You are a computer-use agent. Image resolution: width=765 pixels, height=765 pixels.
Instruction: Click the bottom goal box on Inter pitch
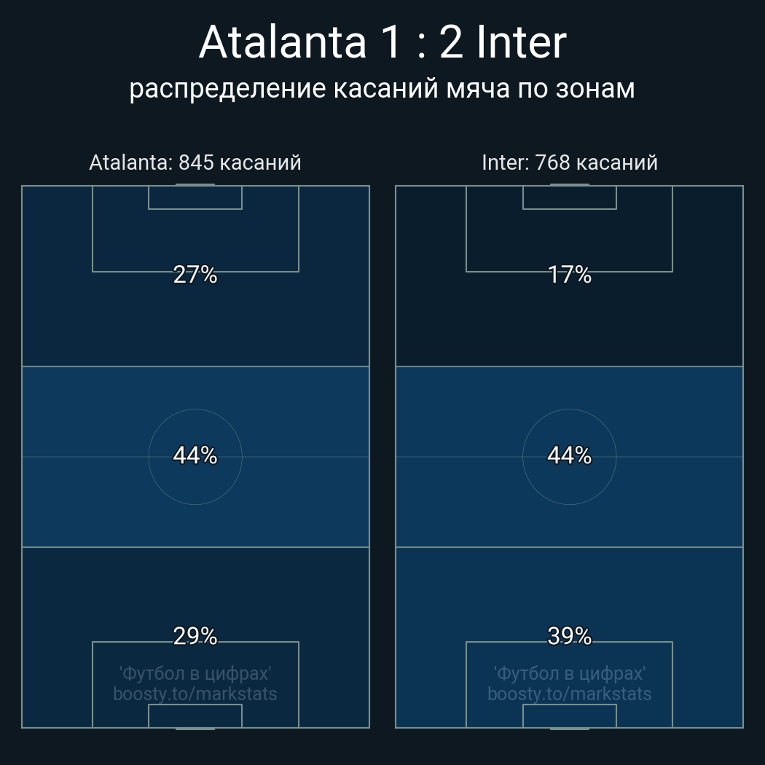[569, 715]
